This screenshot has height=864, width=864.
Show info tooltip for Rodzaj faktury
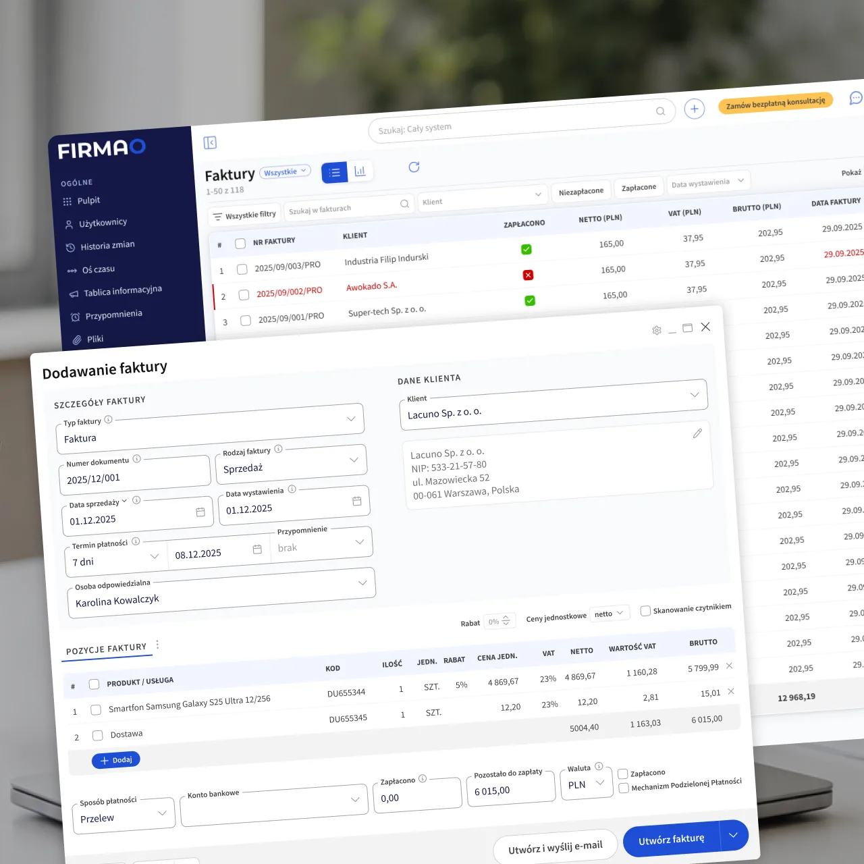278,448
